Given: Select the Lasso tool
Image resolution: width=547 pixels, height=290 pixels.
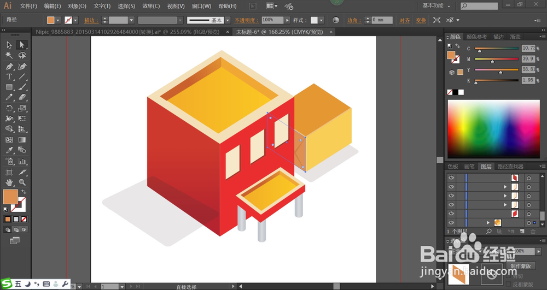Looking at the screenshot, I should [22, 55].
